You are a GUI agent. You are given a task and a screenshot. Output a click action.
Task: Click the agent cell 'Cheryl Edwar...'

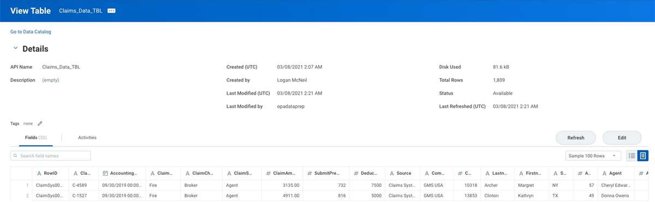[616, 185]
